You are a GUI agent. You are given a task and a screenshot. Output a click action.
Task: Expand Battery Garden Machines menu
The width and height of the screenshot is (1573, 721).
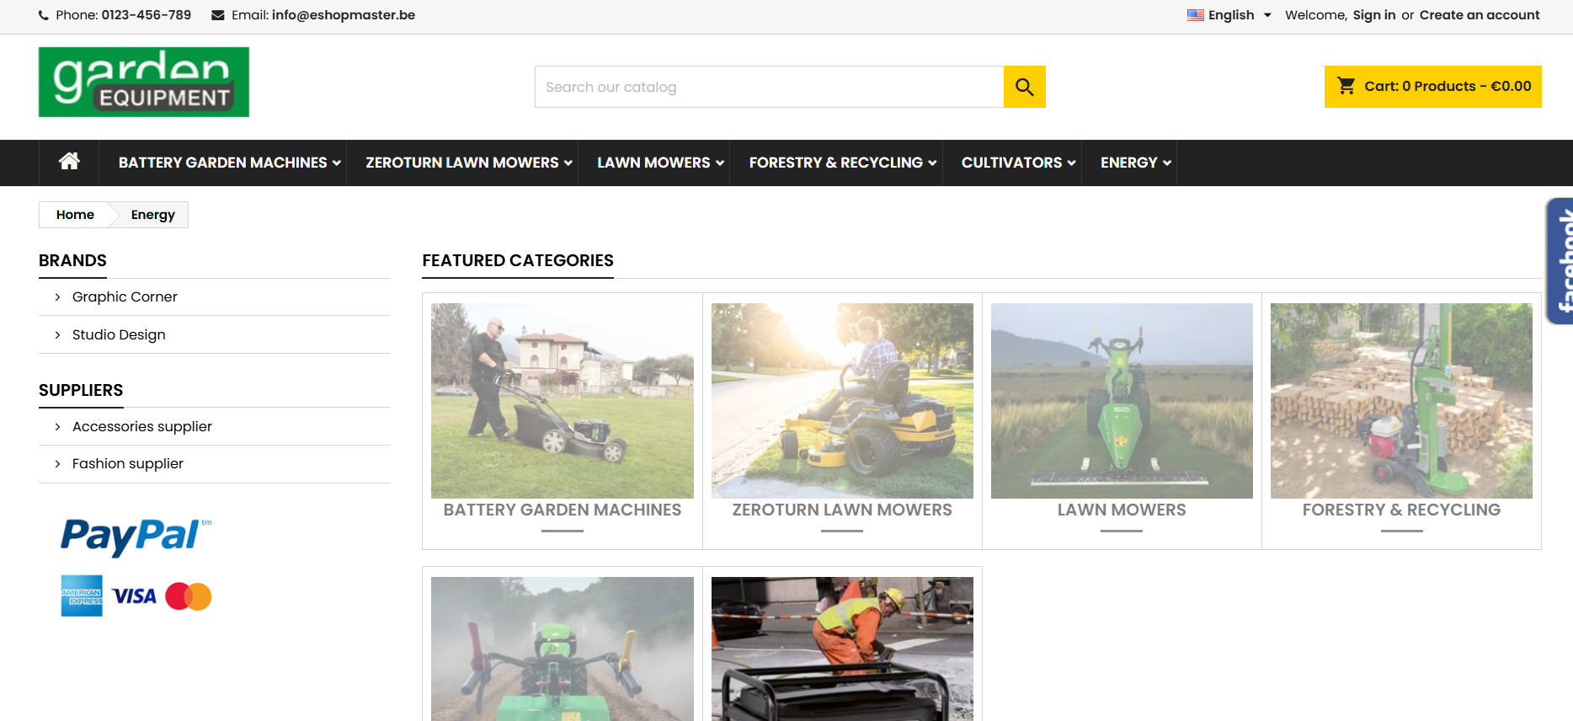(229, 163)
